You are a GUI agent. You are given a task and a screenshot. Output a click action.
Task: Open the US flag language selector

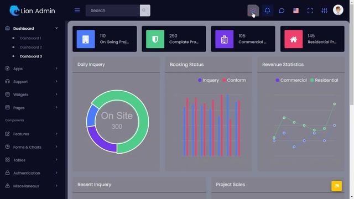click(x=296, y=11)
